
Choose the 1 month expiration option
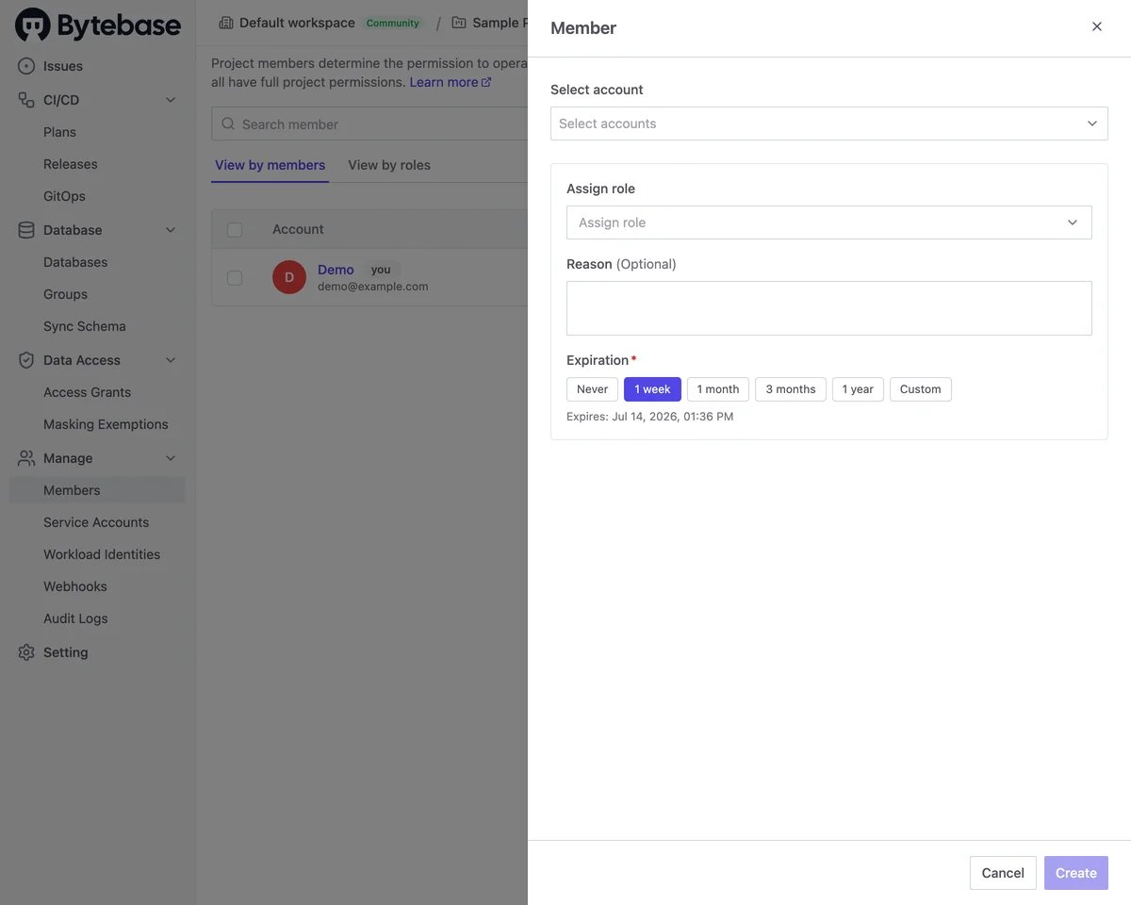pyautogui.click(x=718, y=389)
